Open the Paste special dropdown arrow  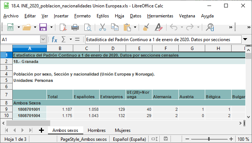point(135,27)
